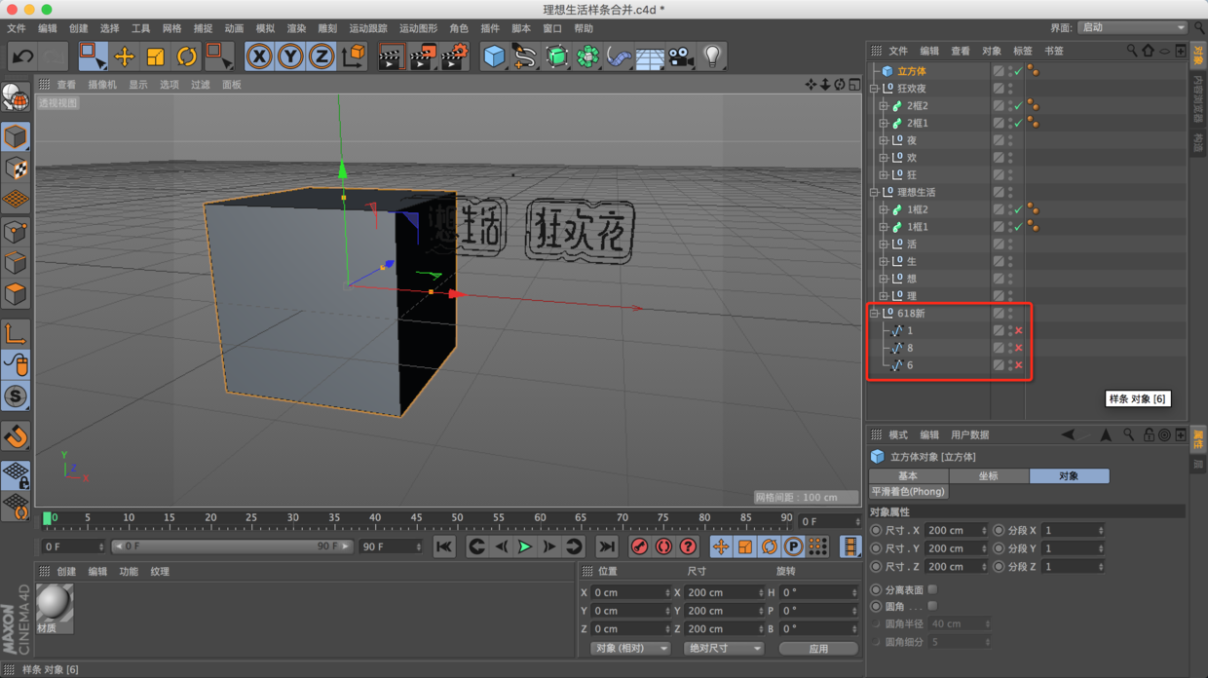Add a floor environment object

pos(650,56)
